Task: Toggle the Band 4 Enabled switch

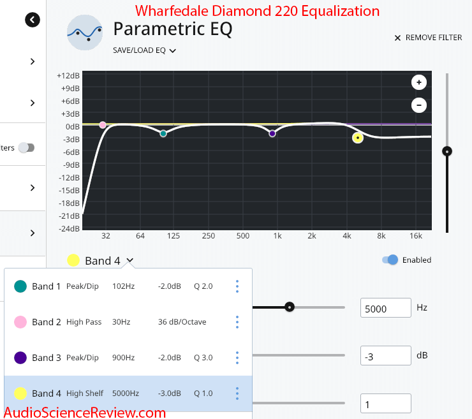Action: [390, 260]
